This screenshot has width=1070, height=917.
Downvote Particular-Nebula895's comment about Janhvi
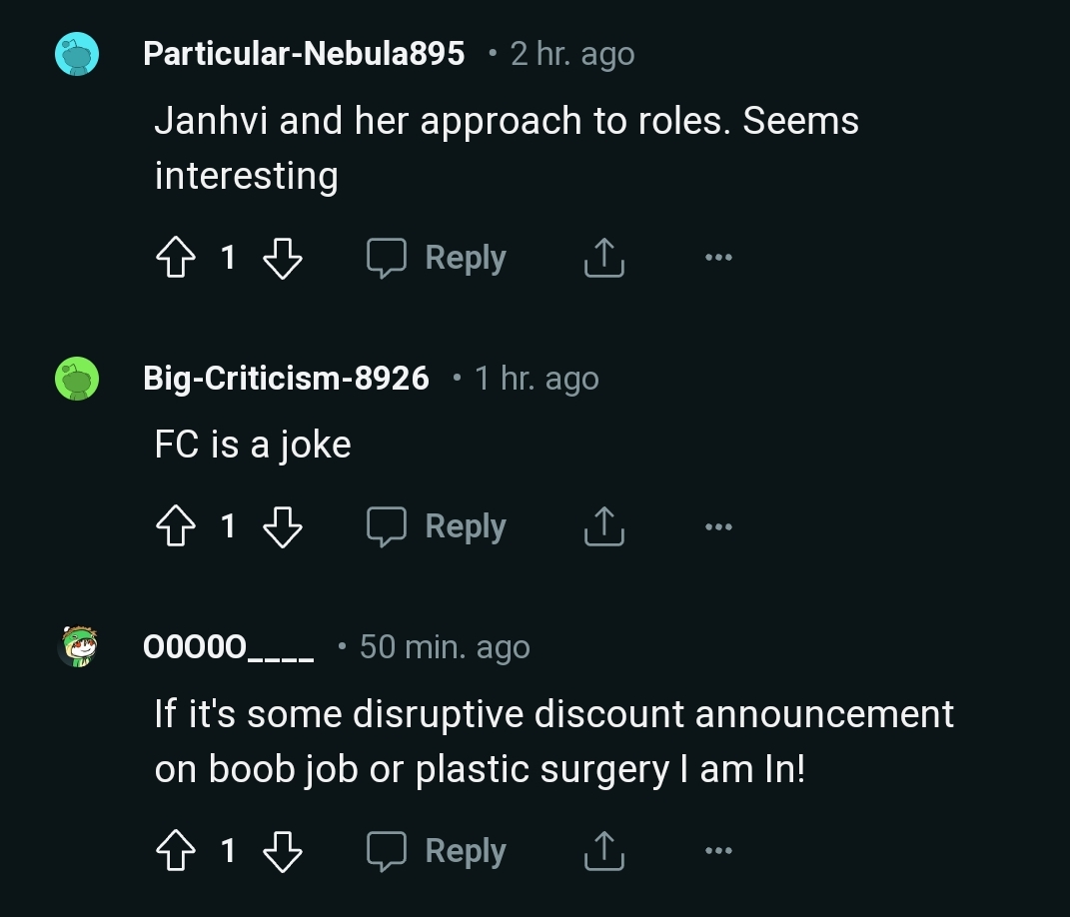point(282,259)
